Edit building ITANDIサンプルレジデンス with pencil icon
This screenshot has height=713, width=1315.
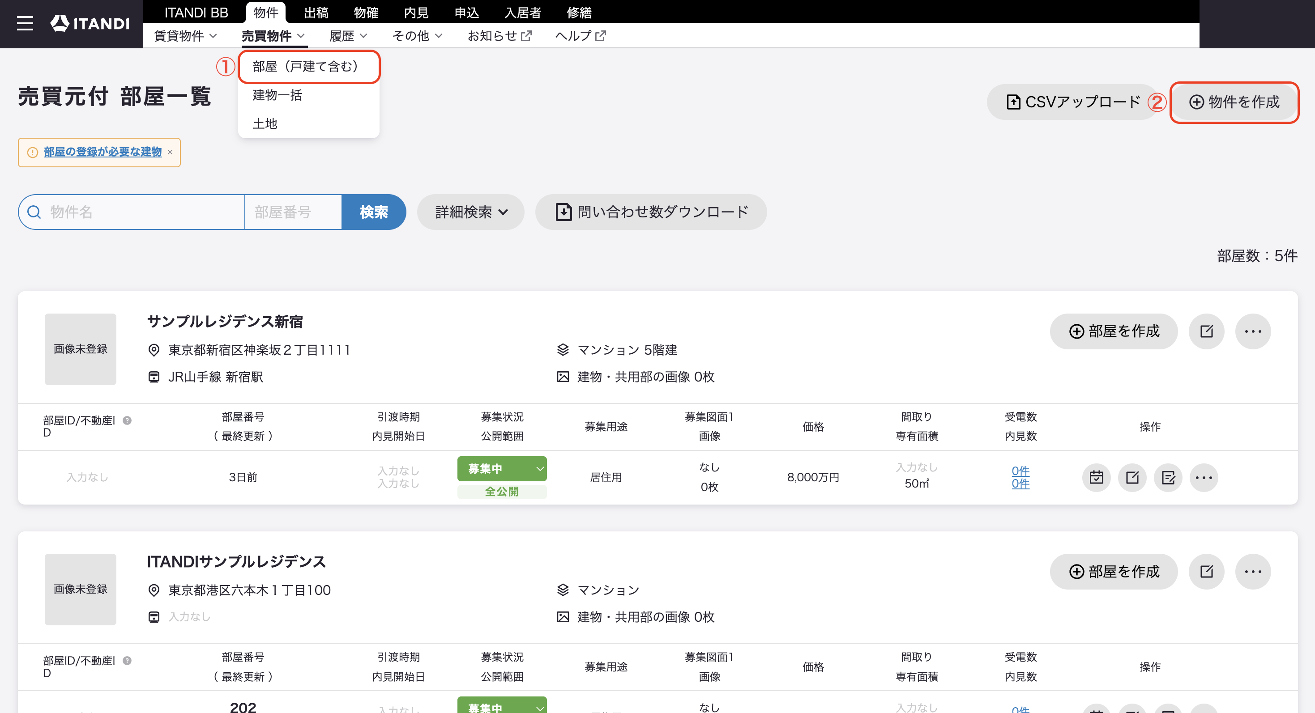[1206, 572]
